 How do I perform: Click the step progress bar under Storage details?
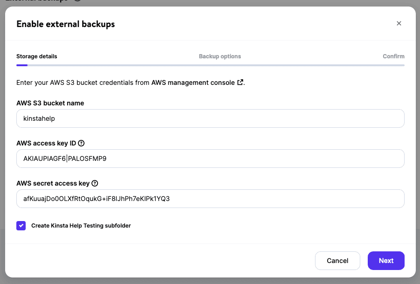[21, 64]
